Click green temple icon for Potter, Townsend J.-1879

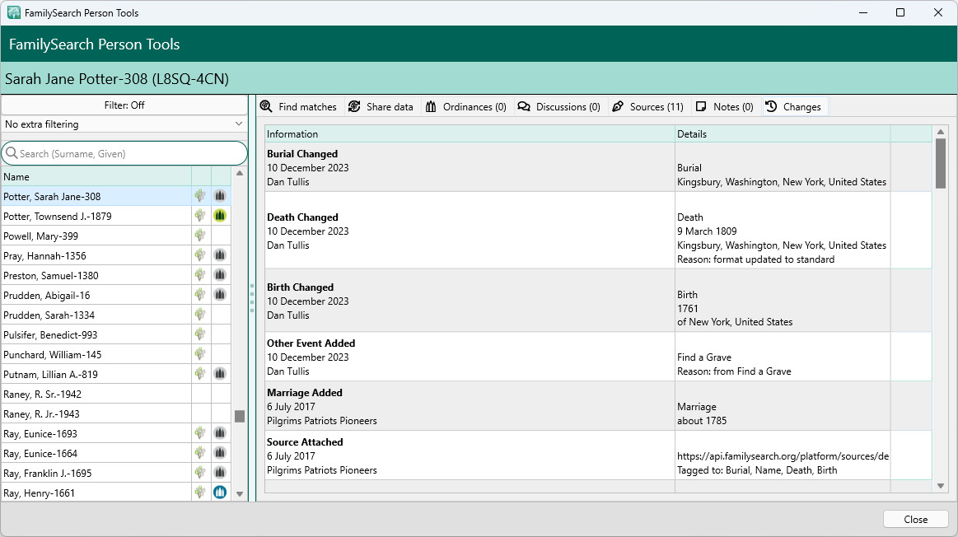pos(220,216)
